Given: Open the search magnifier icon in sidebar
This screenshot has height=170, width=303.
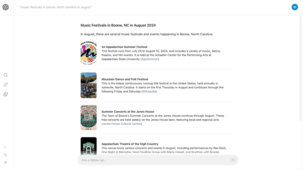Looking at the screenshot, I should point(6,75).
